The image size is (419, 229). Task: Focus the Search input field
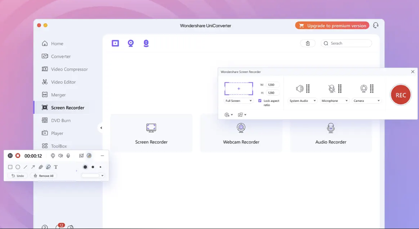[x=346, y=43]
